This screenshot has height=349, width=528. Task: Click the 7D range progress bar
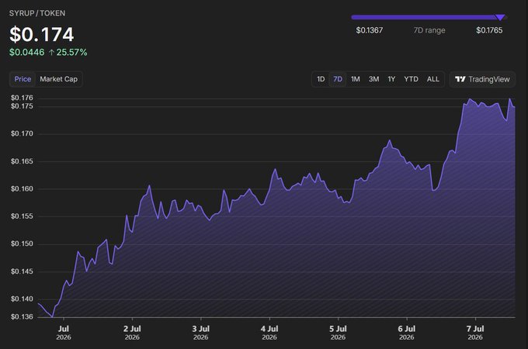pyautogui.click(x=429, y=17)
